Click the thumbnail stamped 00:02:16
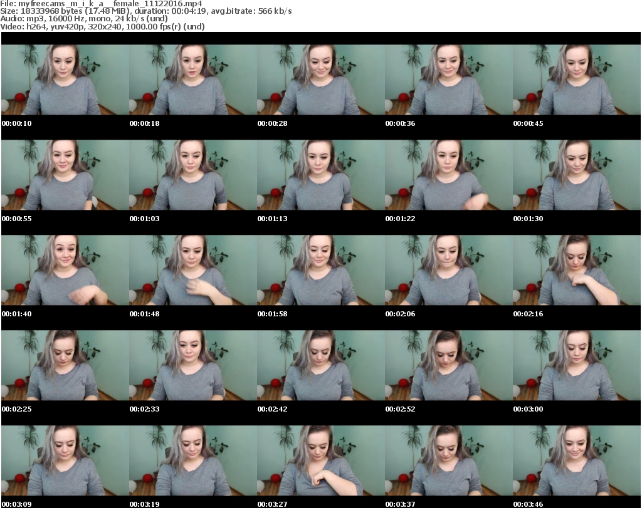Viewport: 642px width, 508px height. pyautogui.click(x=577, y=271)
